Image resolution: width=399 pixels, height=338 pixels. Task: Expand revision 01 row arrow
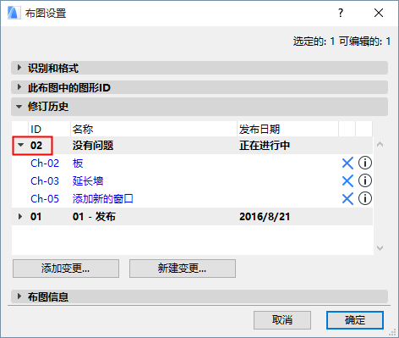tap(20, 217)
